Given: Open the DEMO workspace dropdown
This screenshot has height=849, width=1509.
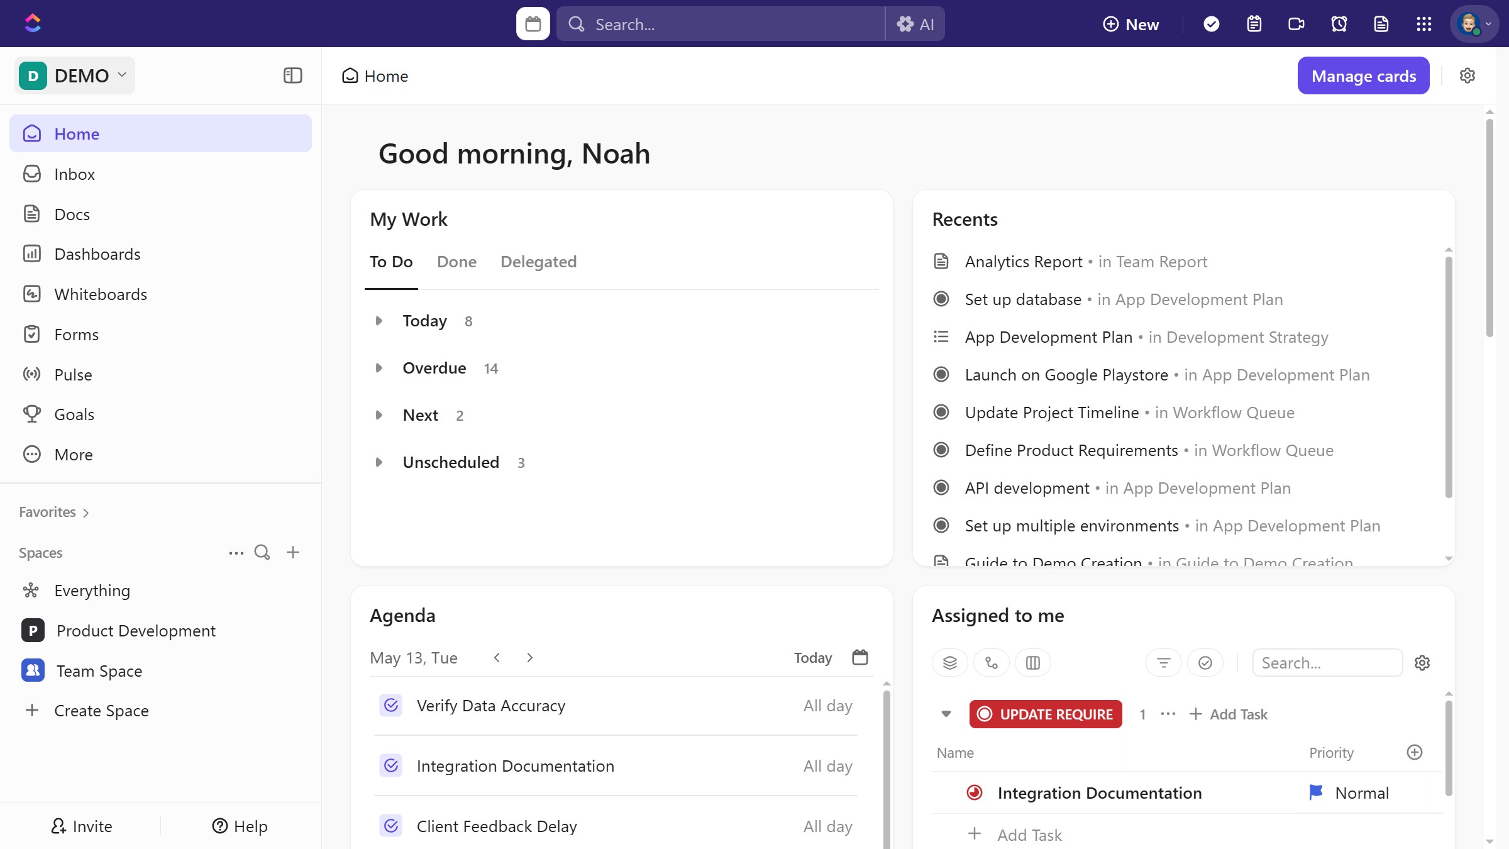Looking at the screenshot, I should coord(75,75).
